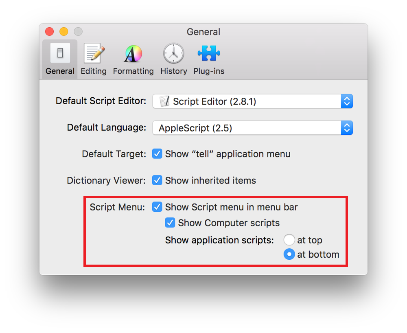The height and width of the screenshot is (333, 407).
Task: Click the green zoom button
Action: pos(77,31)
